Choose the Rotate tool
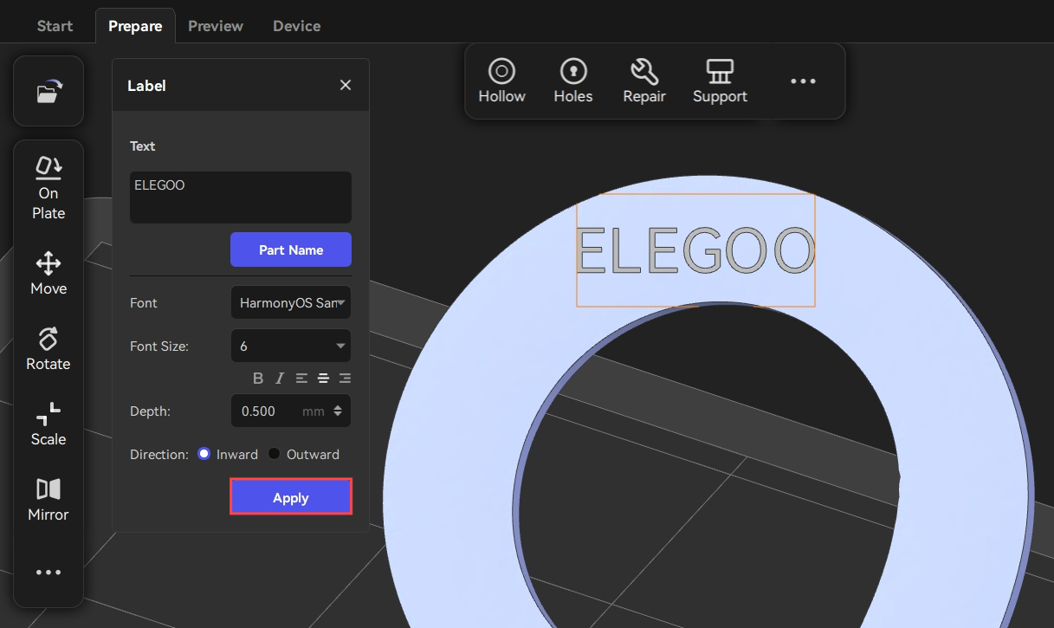This screenshot has height=628, width=1054. (48, 349)
